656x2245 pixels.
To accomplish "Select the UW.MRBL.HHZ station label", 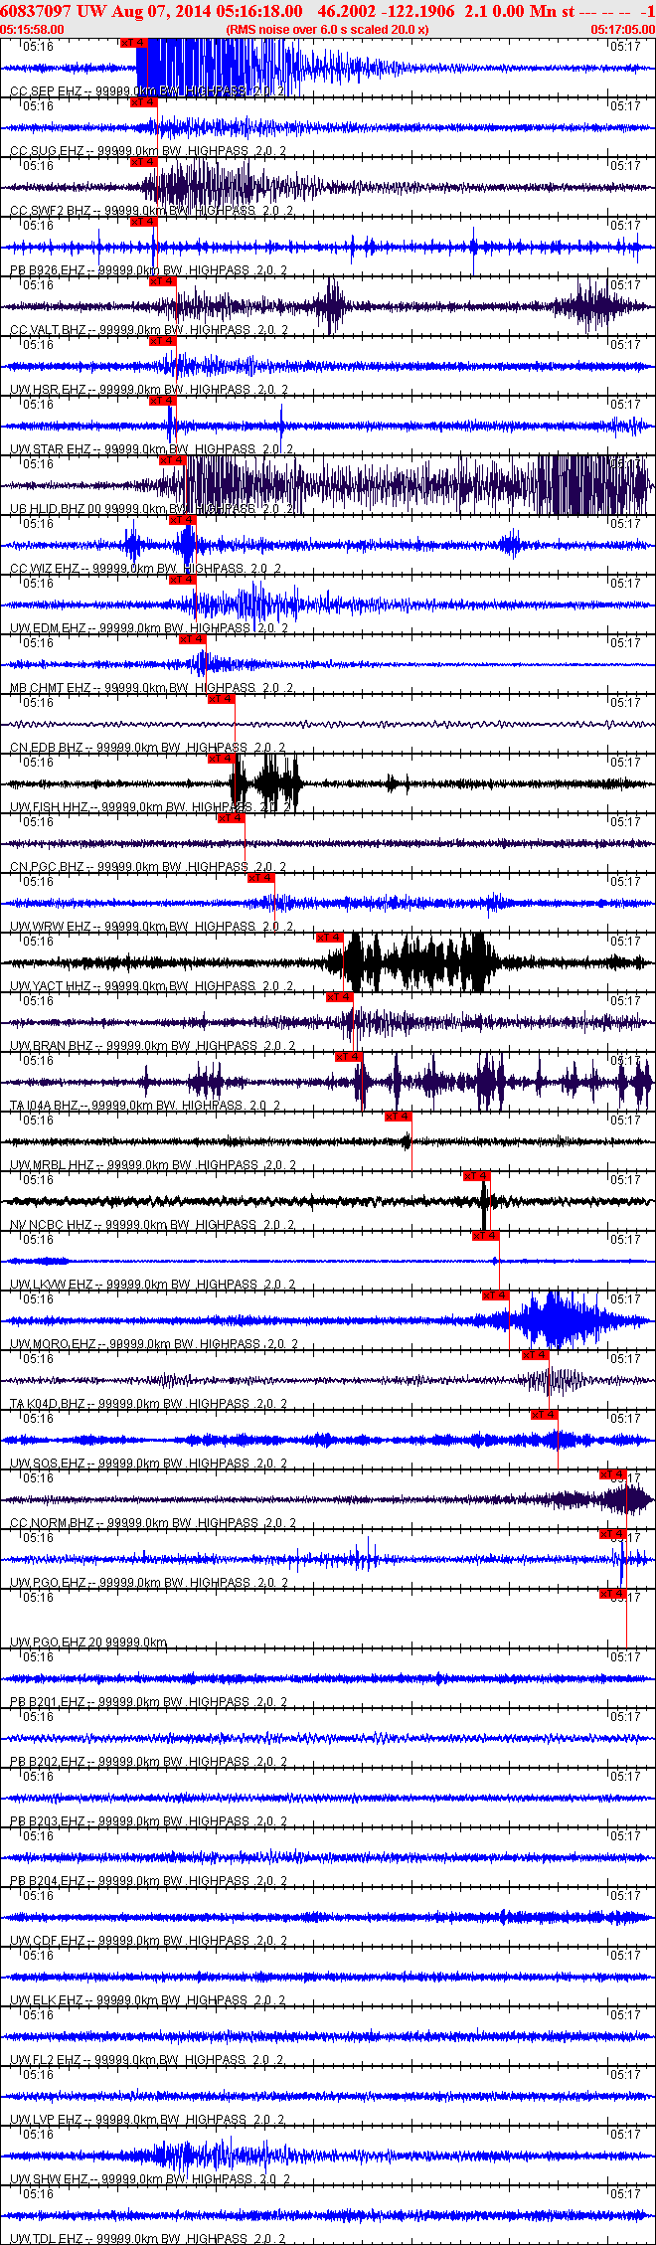I will (x=151, y=1165).
